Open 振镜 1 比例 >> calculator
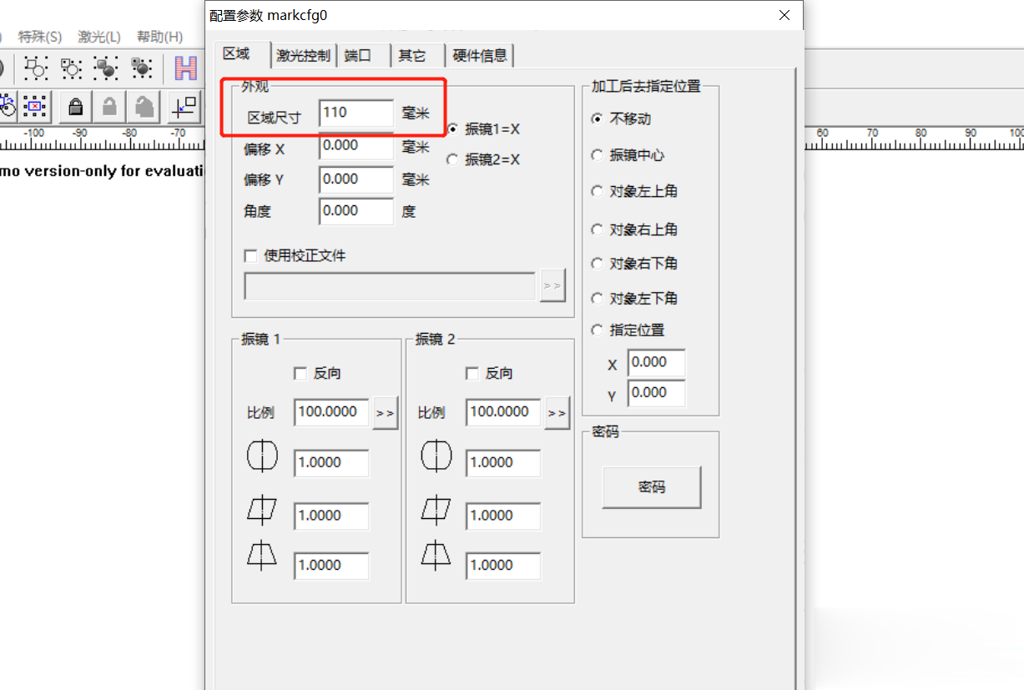The height and width of the screenshot is (690, 1024). coord(386,413)
